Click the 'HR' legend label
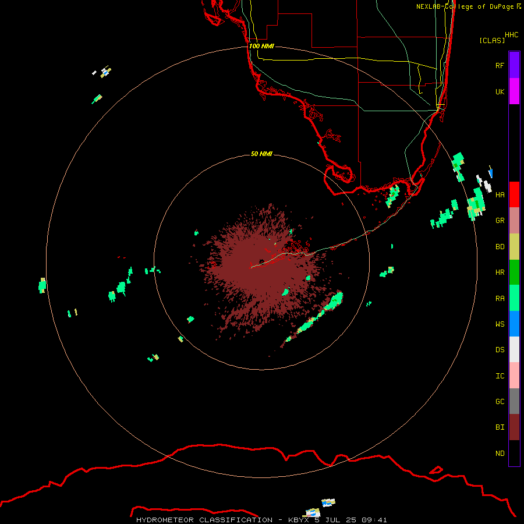Viewport: 524px width, 524px height. (x=500, y=272)
